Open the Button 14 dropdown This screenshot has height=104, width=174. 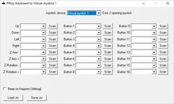154,59
